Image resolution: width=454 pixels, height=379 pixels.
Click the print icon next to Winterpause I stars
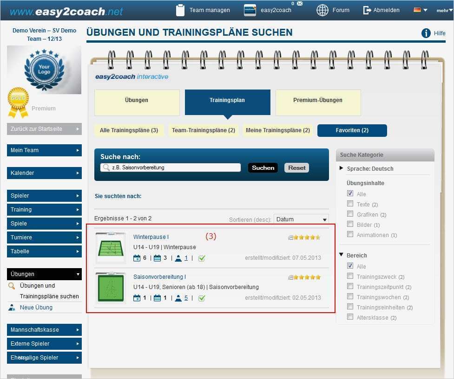click(290, 238)
